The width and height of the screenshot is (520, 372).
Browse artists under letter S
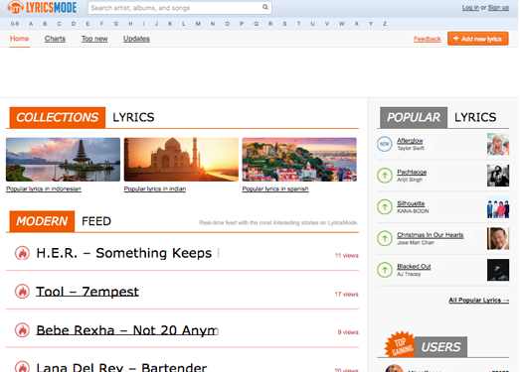pyautogui.click(x=284, y=24)
